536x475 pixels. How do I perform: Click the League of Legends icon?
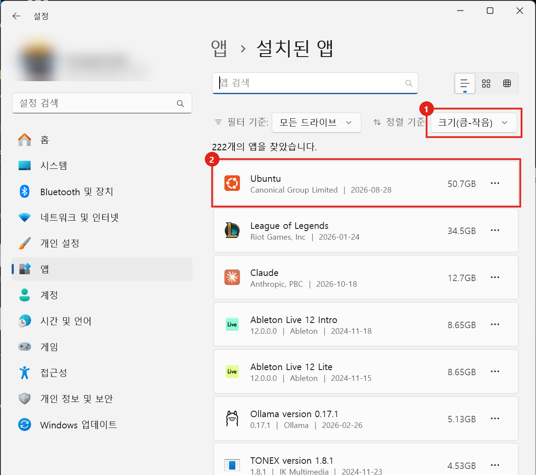click(232, 231)
